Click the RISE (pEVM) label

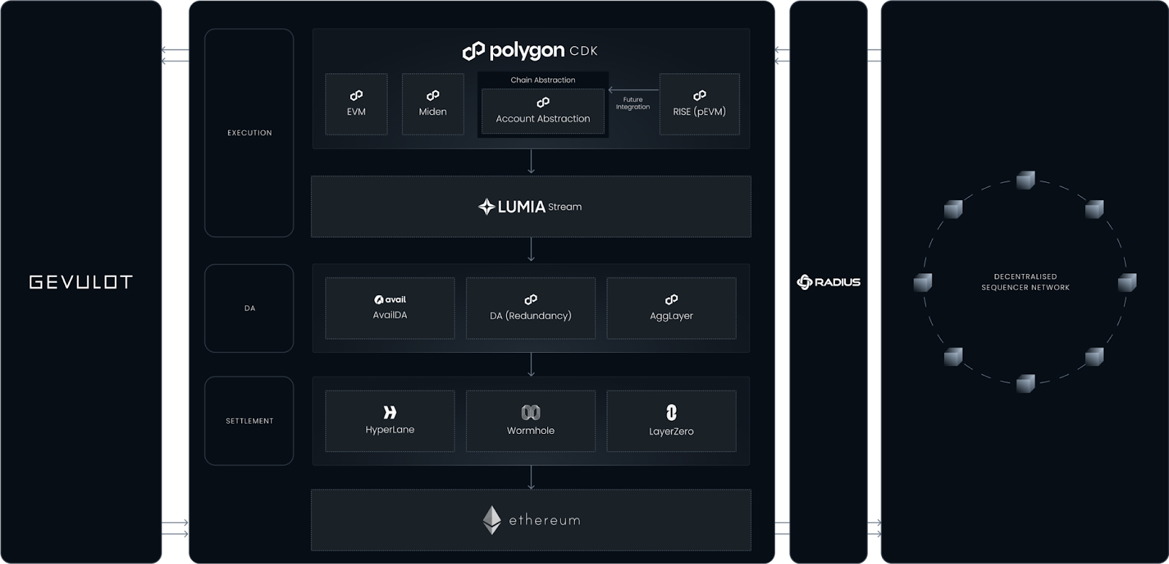[699, 112]
